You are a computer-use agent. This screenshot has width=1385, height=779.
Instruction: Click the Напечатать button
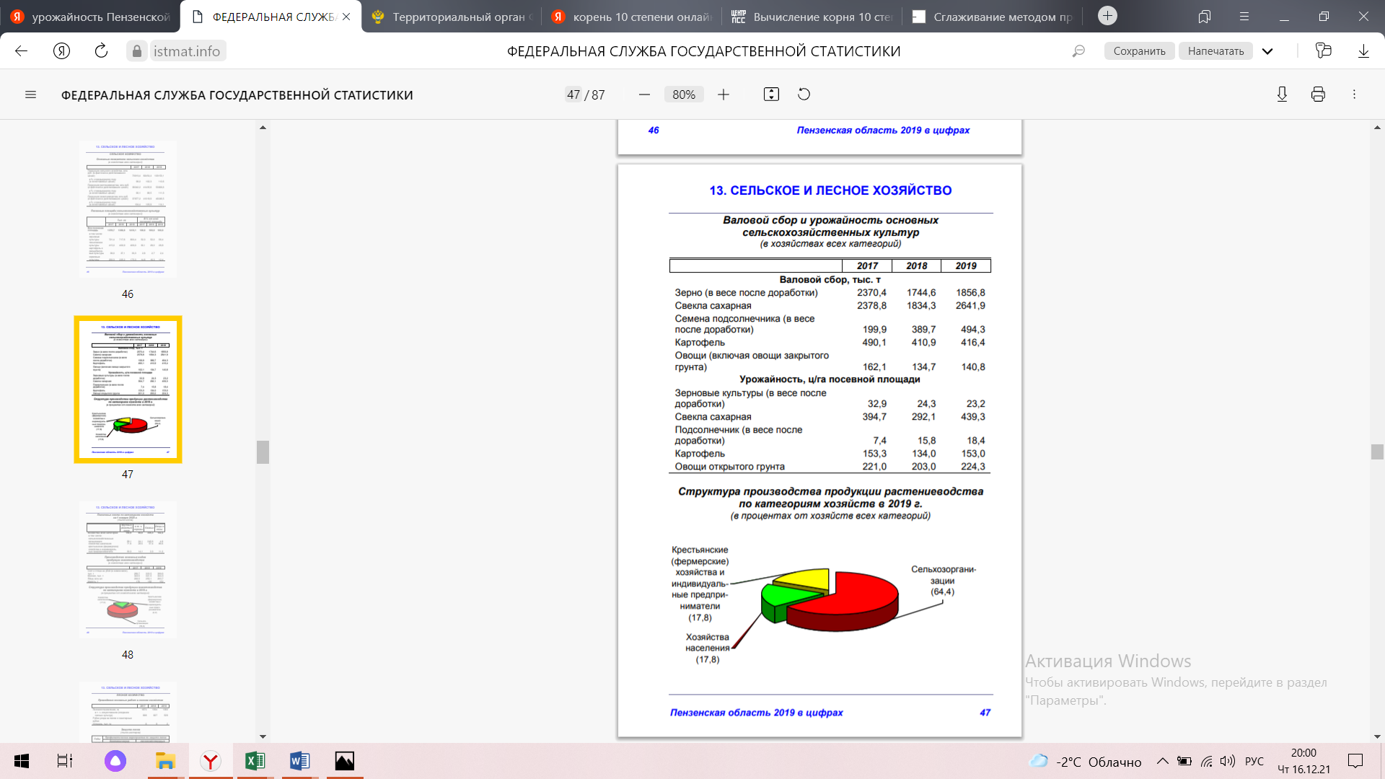click(x=1215, y=51)
